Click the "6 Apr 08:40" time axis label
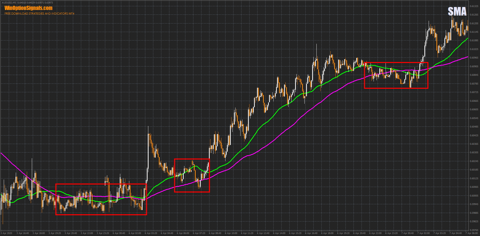480x236 pixels. pyautogui.click(x=215, y=233)
